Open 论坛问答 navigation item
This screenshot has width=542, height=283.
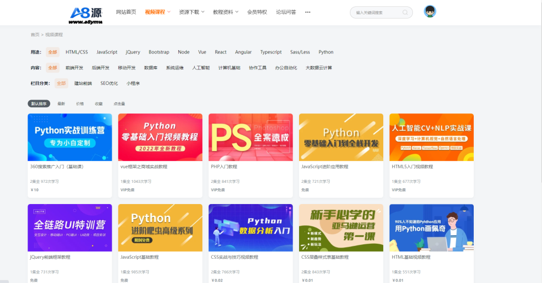tap(286, 12)
